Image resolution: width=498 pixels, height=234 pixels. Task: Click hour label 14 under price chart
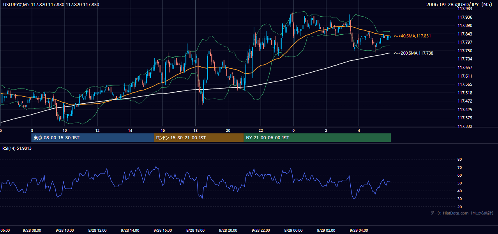130,131
